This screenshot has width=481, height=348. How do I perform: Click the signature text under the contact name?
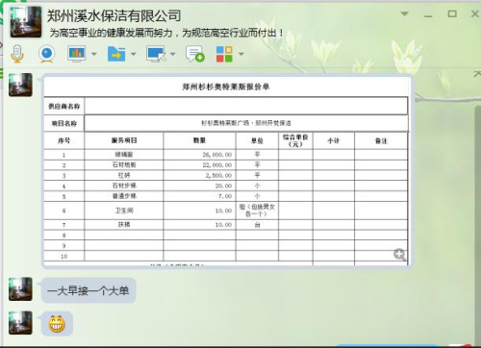[x=166, y=33]
